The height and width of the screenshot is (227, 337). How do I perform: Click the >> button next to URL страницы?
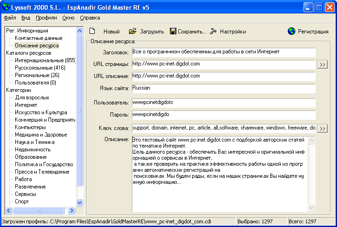point(322,65)
